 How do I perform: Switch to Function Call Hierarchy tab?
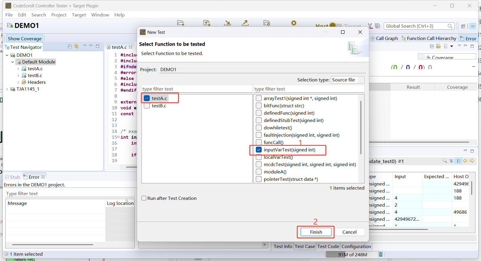coord(429,38)
